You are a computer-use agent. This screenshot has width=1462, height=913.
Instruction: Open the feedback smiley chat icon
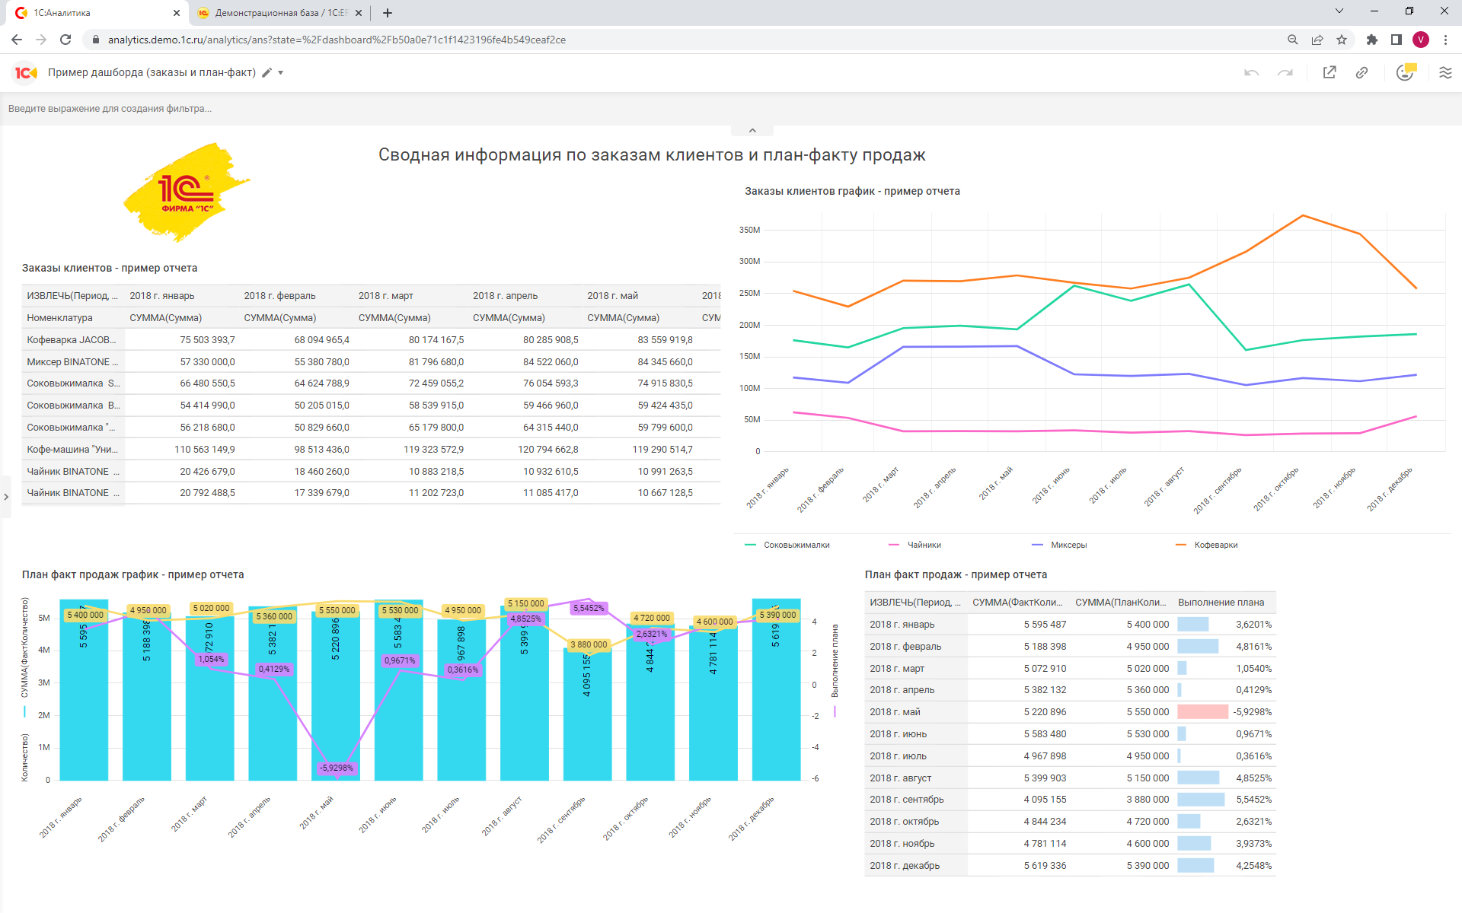click(1406, 72)
